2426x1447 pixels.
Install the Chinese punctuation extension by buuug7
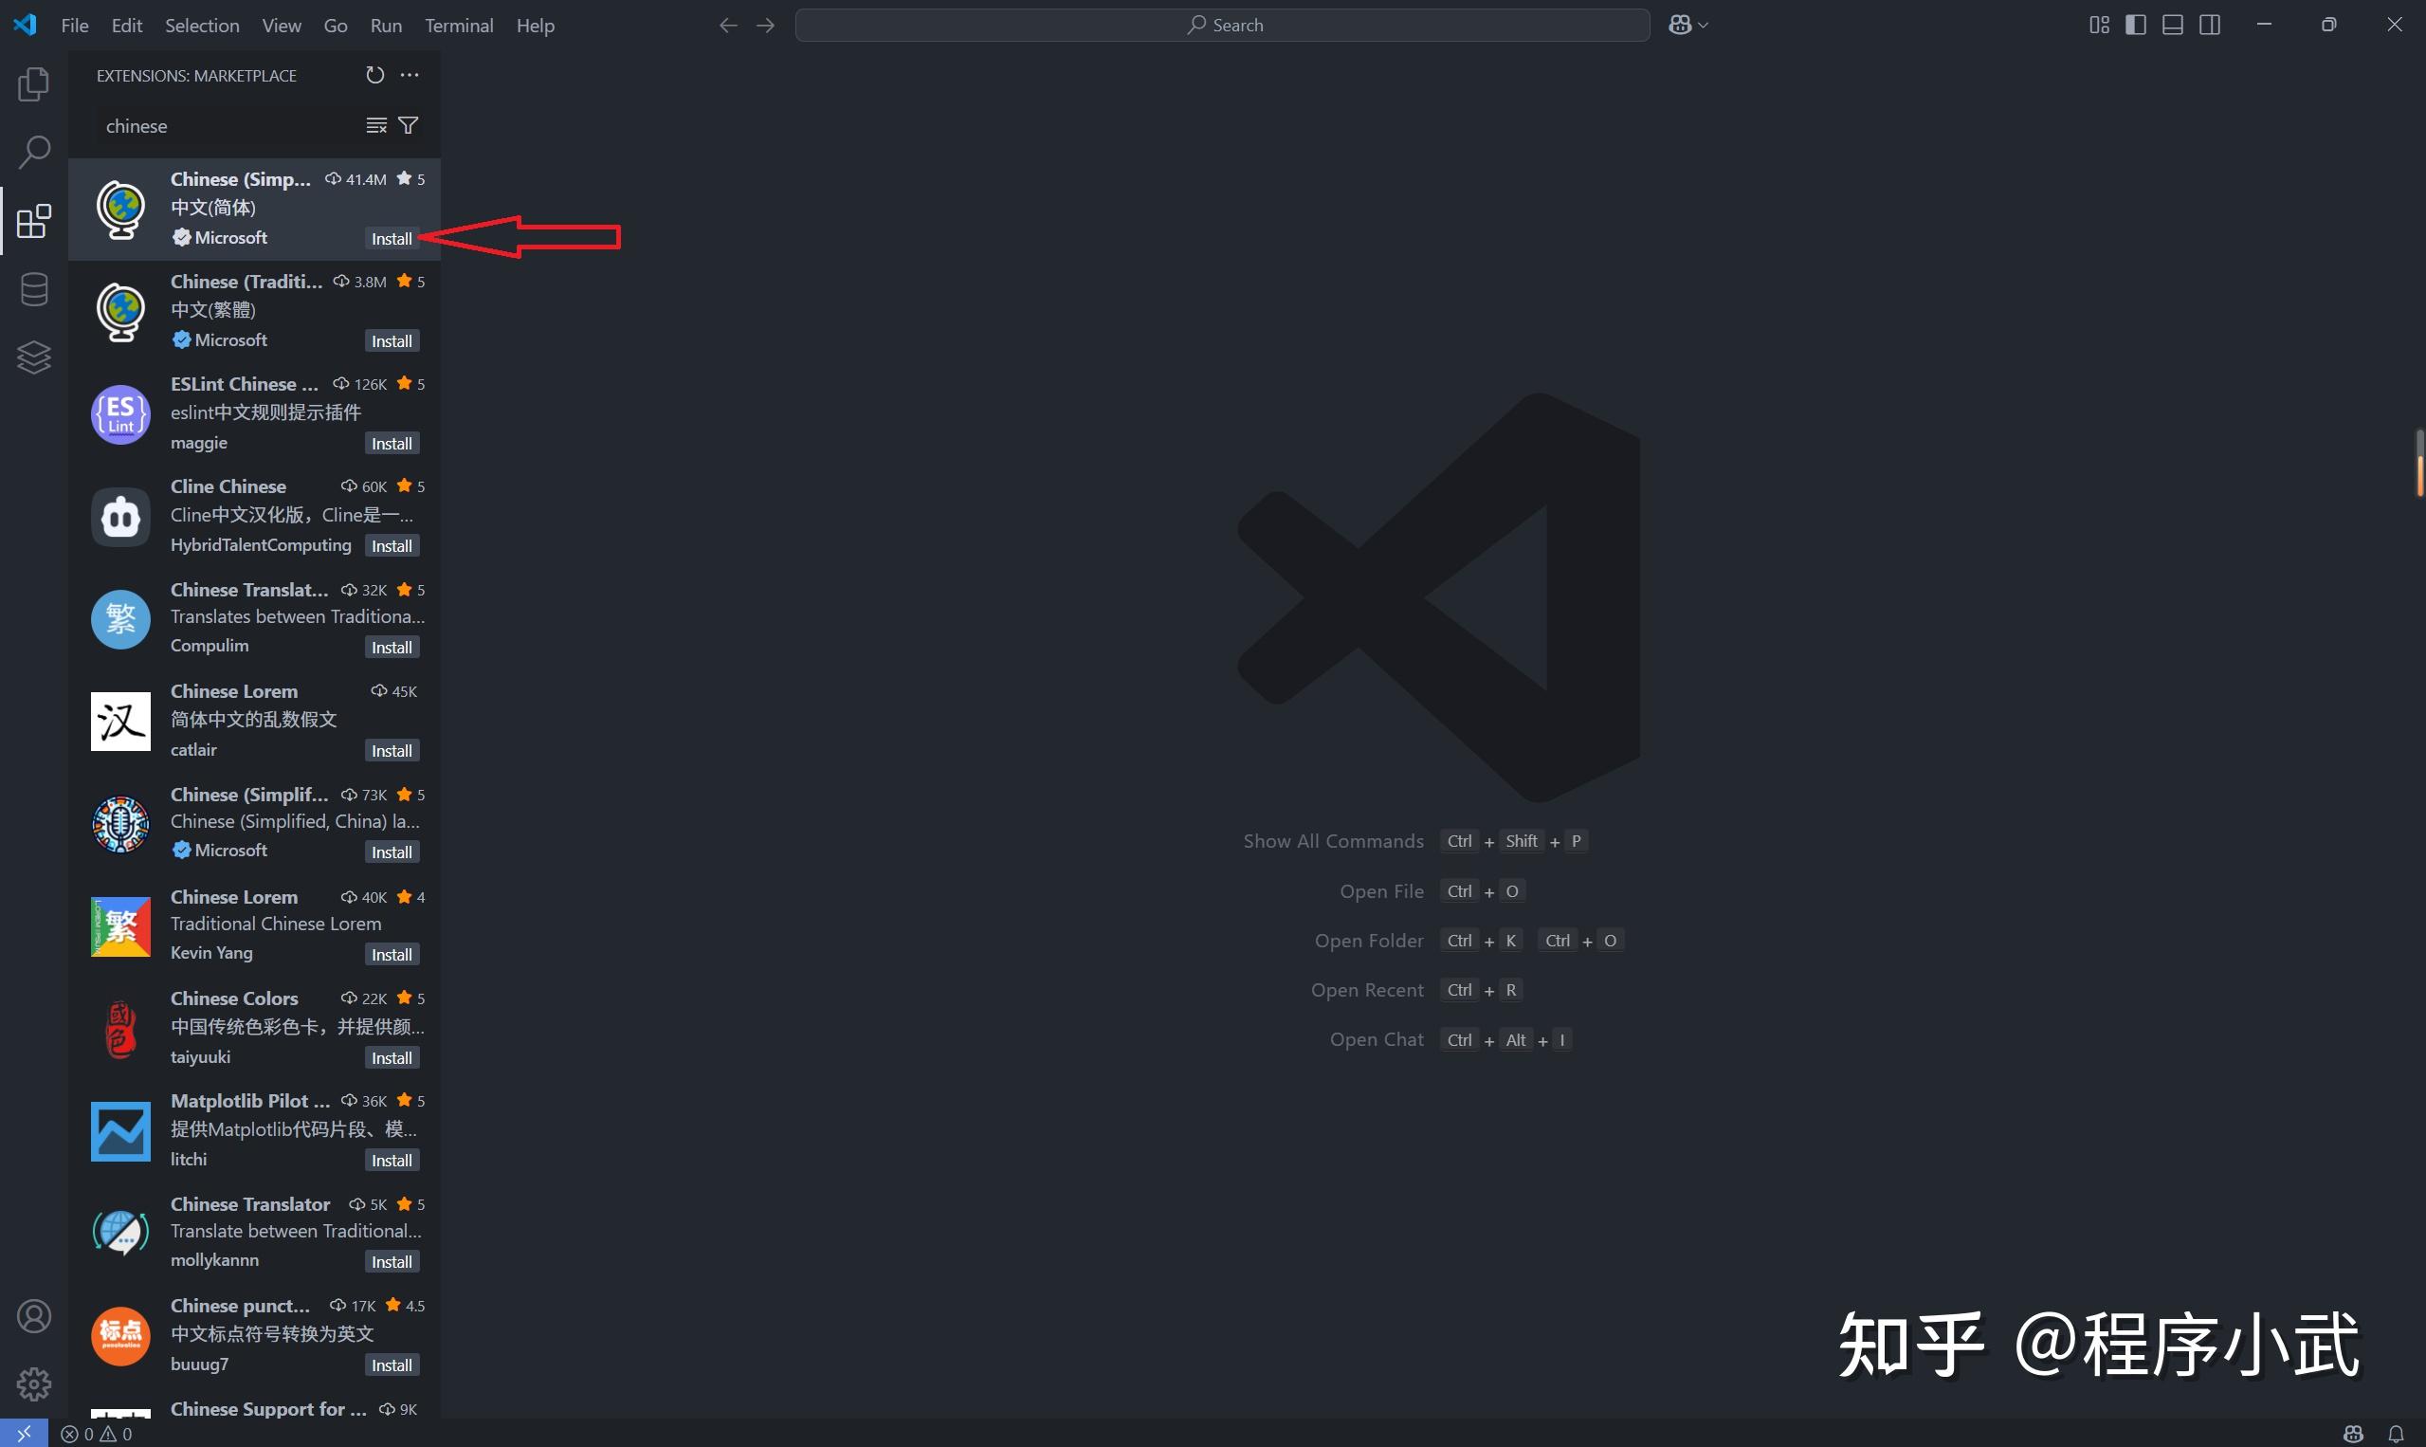pyautogui.click(x=392, y=1365)
